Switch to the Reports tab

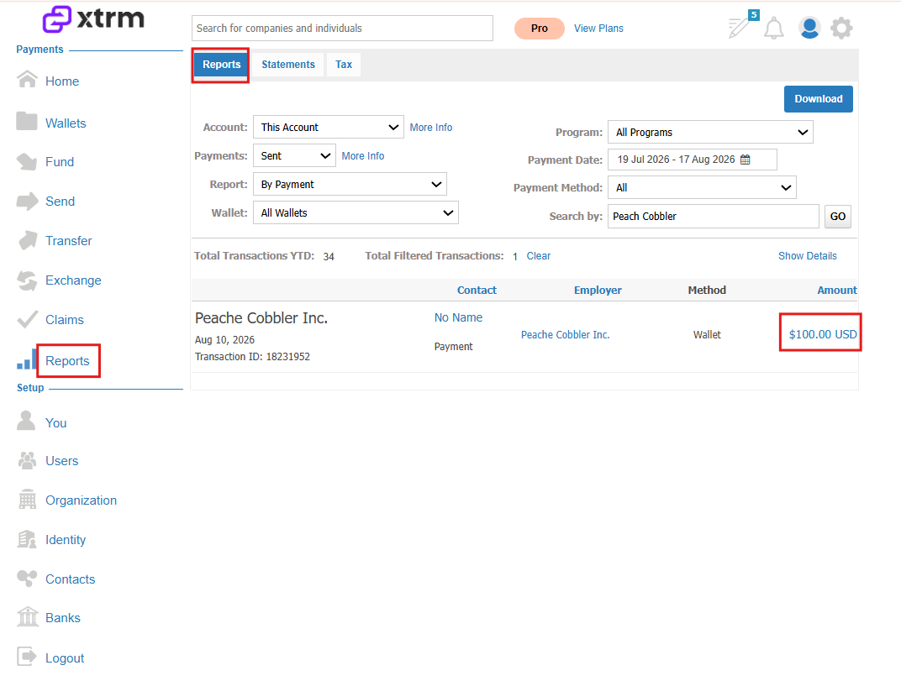click(x=221, y=65)
